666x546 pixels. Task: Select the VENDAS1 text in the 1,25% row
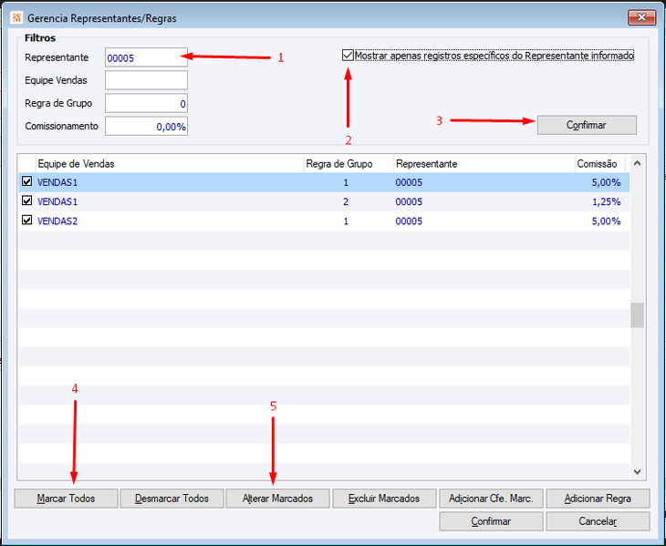(57, 201)
